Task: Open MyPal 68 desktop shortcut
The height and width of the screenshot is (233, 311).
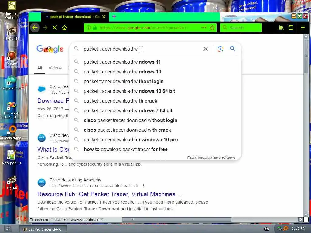Action: 12,33
